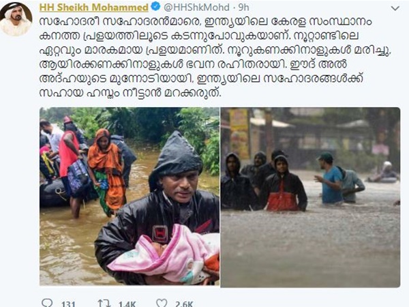Click the yellow signboard in right photo
Image resolution: width=409 pixels, height=307 pixels.
coord(239,133)
